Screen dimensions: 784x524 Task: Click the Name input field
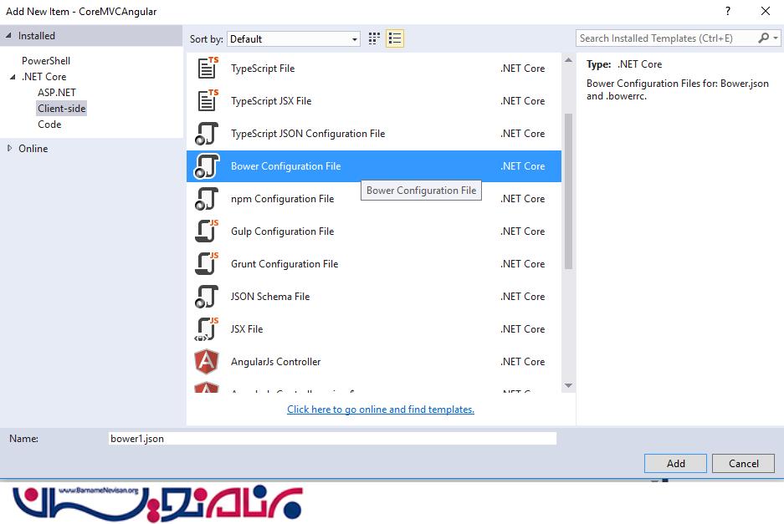pyautogui.click(x=332, y=439)
